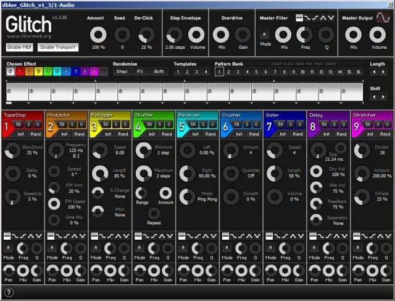Screen dimensions: 395x301
Task: Increase pattern Length with right arrow
Action: point(383,72)
